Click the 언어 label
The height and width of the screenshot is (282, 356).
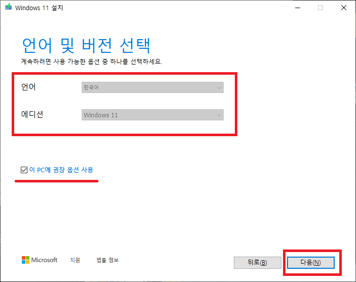coord(28,87)
